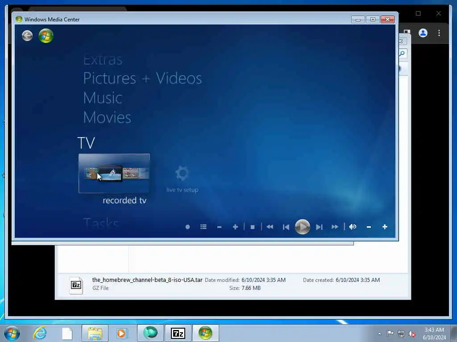
Task: Open the clock showing 3:43 AM
Action: (434, 334)
